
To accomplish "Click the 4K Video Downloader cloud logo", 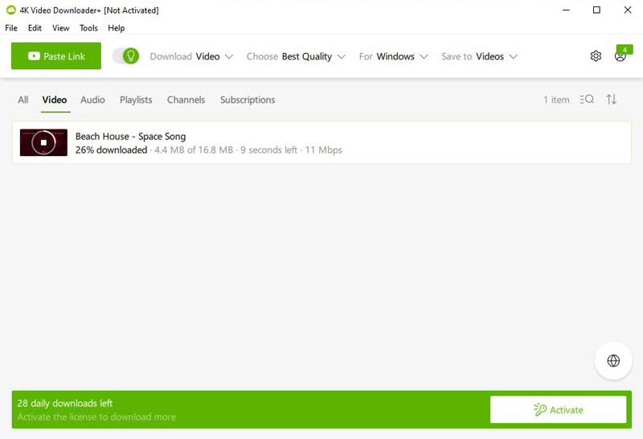I will [11, 10].
